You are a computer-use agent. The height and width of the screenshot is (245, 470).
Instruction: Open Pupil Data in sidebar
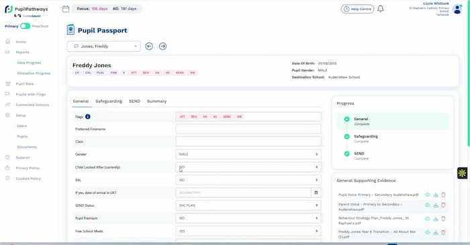[x=25, y=84]
